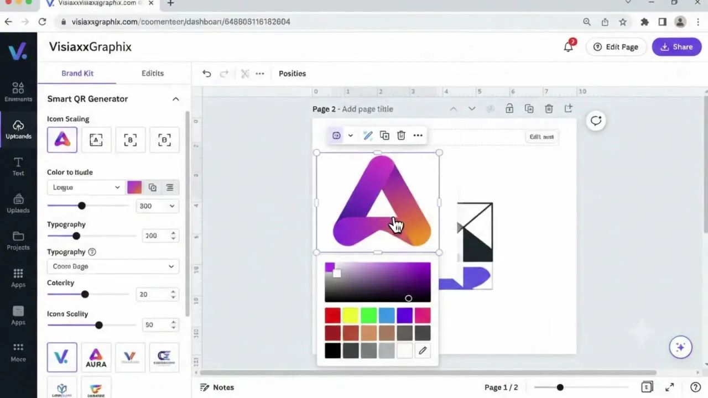
Task: Open the Posities menu
Action: tap(292, 74)
